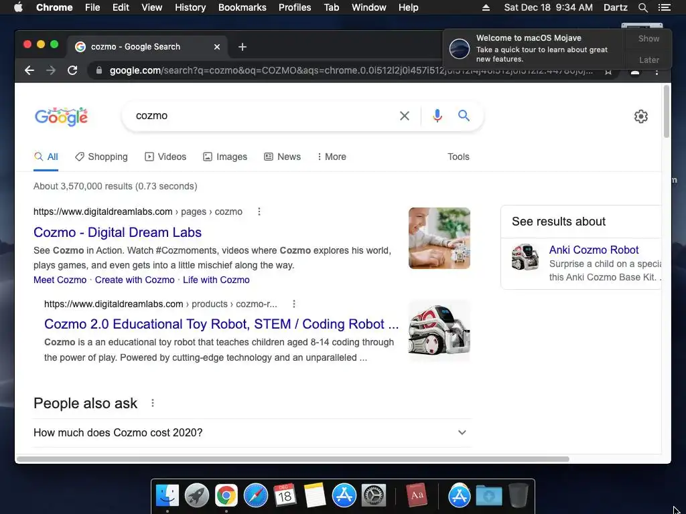Click the Chrome back arrow
The width and height of the screenshot is (686, 514).
pos(29,70)
